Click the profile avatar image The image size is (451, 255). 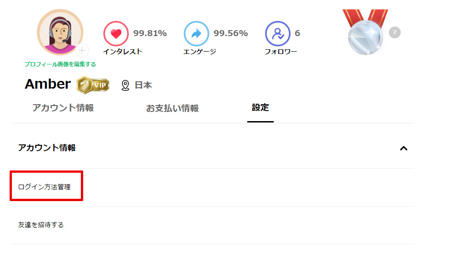[x=60, y=32]
